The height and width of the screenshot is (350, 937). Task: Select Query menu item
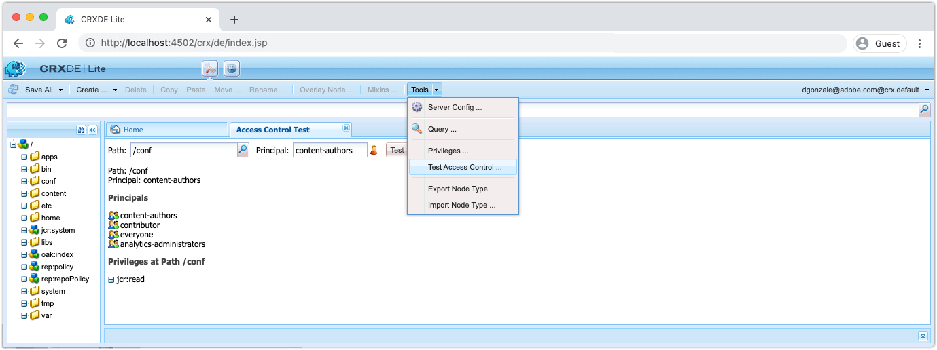click(463, 129)
